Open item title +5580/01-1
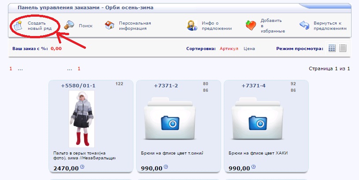Image resolution: width=359 pixels, height=180 pixels. [x=78, y=86]
